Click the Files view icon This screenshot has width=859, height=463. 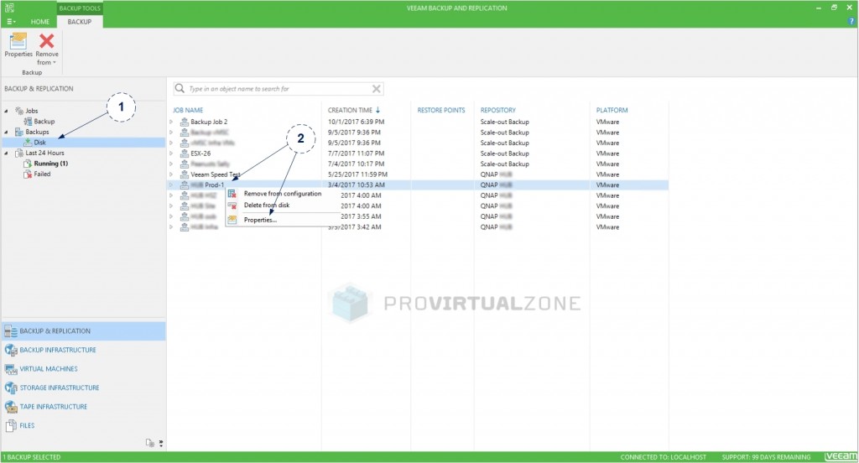click(11, 425)
